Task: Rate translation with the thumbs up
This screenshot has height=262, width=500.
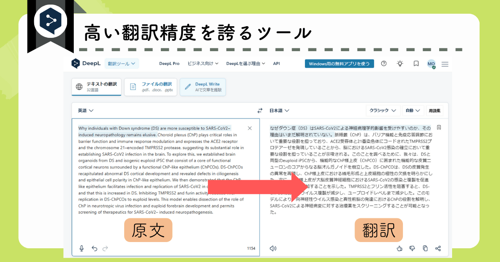Action: 400,248
